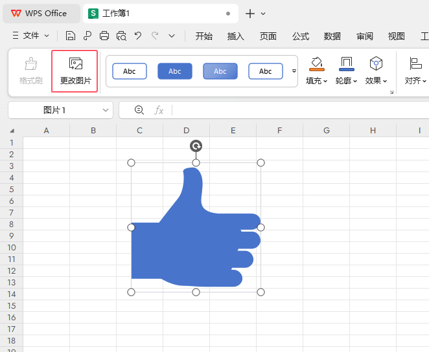Open the WPS Office home tab

pyautogui.click(x=41, y=14)
